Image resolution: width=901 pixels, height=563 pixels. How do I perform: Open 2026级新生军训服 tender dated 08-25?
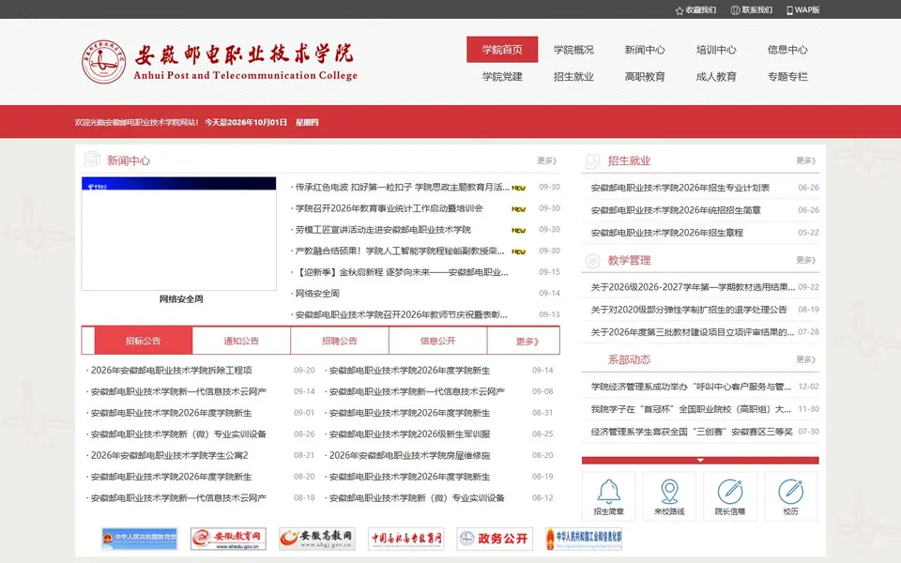(409, 434)
